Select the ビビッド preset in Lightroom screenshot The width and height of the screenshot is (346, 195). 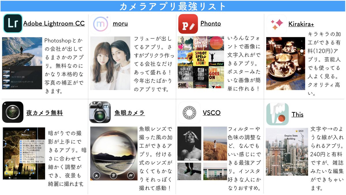[14, 87]
